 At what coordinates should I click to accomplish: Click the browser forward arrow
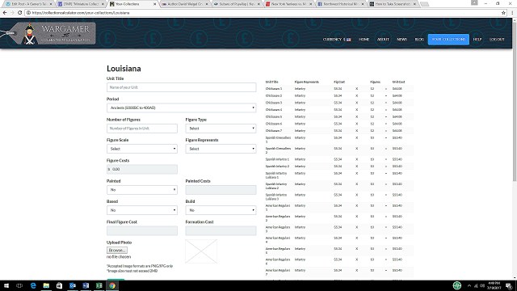(12, 13)
